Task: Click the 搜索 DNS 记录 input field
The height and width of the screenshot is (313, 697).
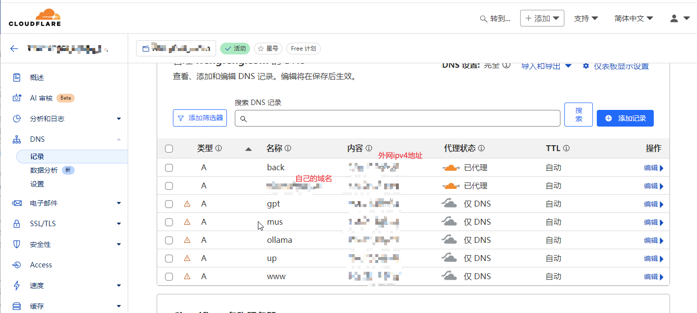Action: point(397,118)
